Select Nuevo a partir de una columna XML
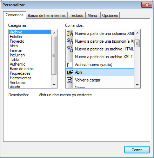 100,34
